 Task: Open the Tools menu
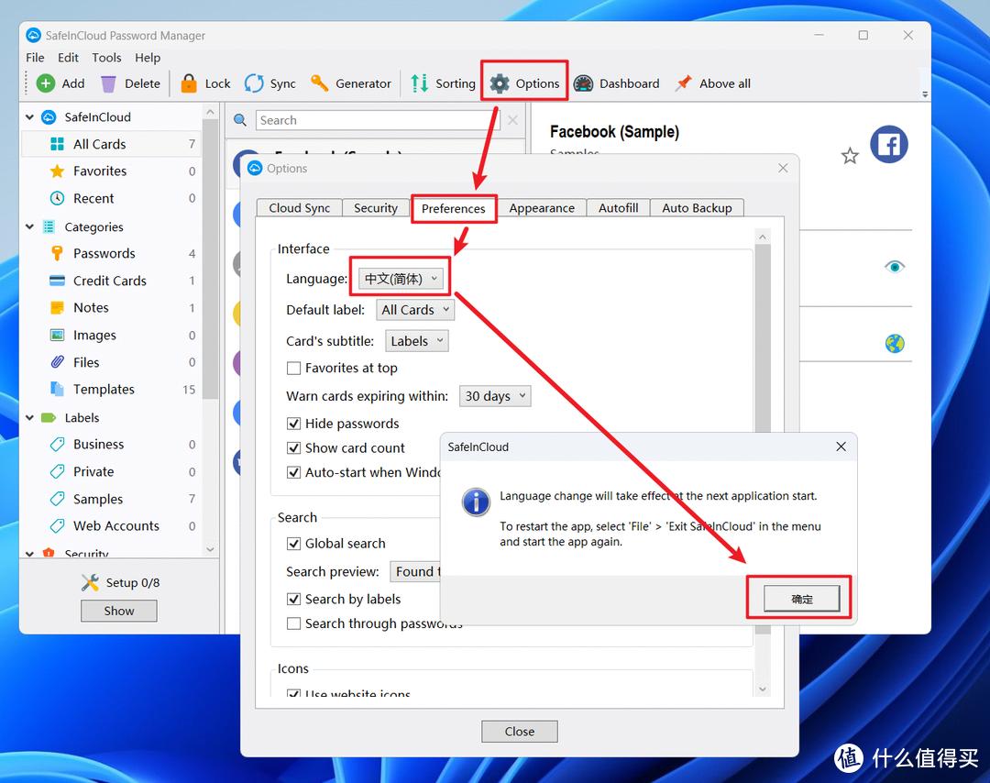coord(106,57)
